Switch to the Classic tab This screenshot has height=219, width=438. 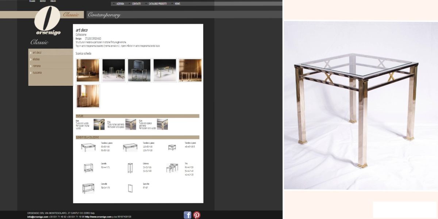[71, 15]
